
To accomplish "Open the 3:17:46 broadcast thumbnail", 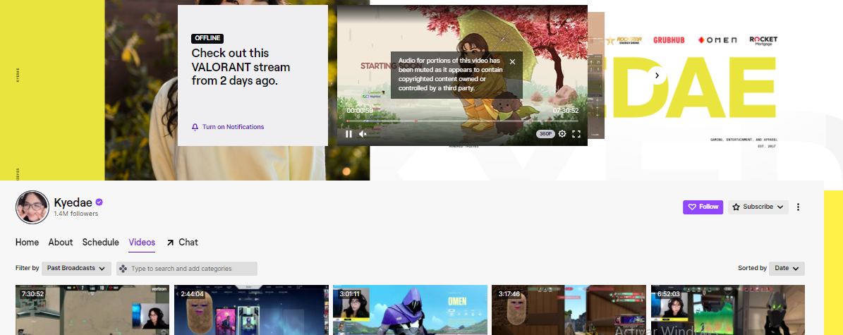I will [569, 310].
